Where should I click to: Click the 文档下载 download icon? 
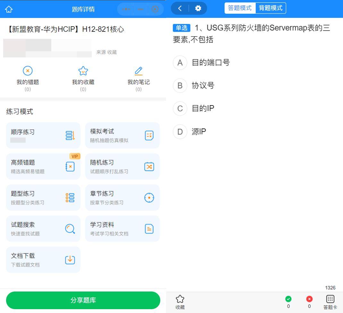(70, 259)
